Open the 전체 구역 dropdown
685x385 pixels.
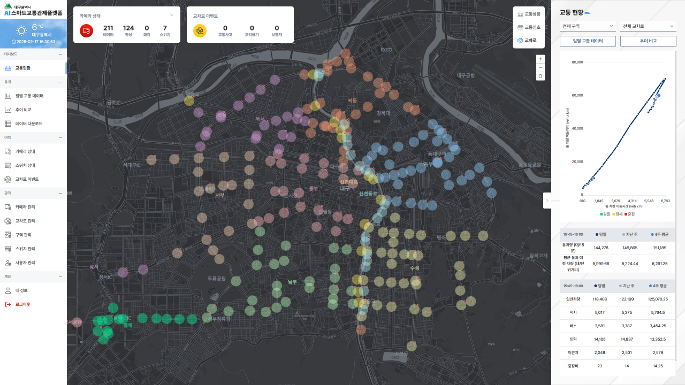[588, 26]
